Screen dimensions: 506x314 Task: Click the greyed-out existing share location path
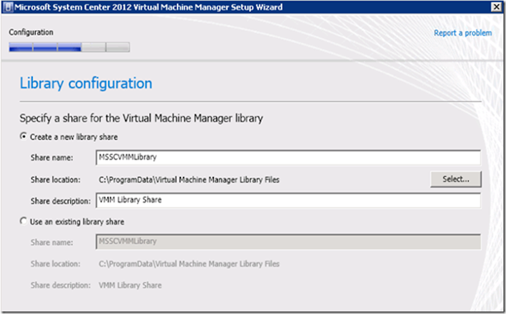pyautogui.click(x=189, y=263)
